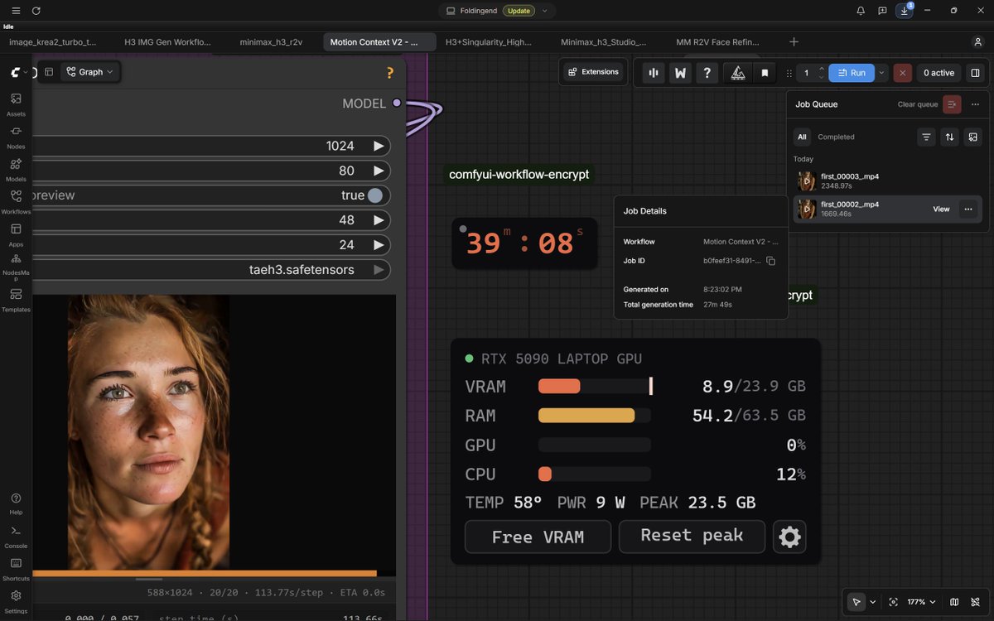994x621 pixels.
Task: Switch to H3+Singularity_High tab
Action: [x=489, y=41]
